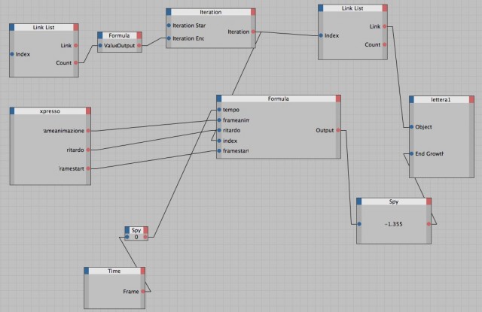Open red outputs menu on Formula node with Value port
This screenshot has height=312, width=482.
coord(139,35)
